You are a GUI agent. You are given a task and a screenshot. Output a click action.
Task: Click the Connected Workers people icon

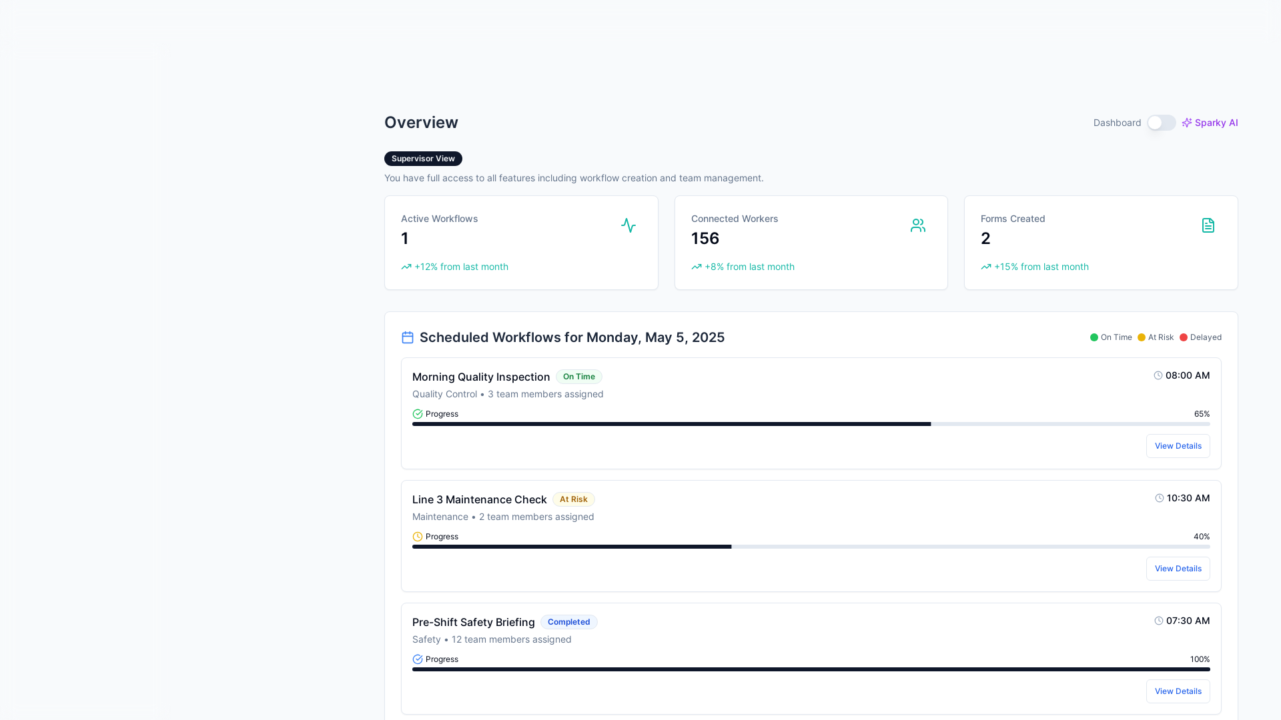coord(918,225)
